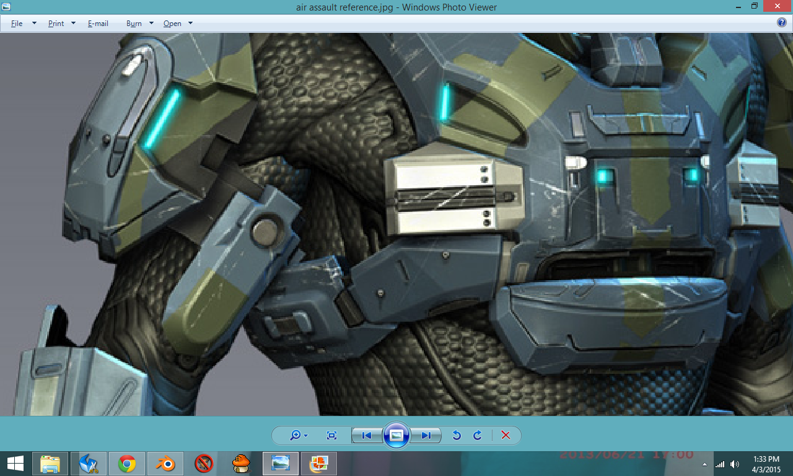Open the File menu
The width and height of the screenshot is (793, 476).
17,24
